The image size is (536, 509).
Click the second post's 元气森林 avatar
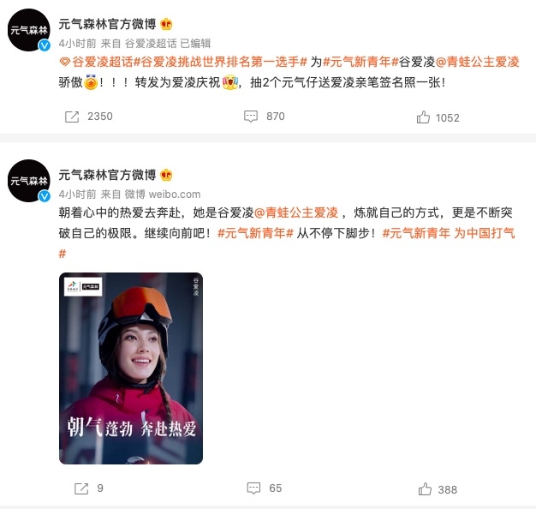click(29, 181)
